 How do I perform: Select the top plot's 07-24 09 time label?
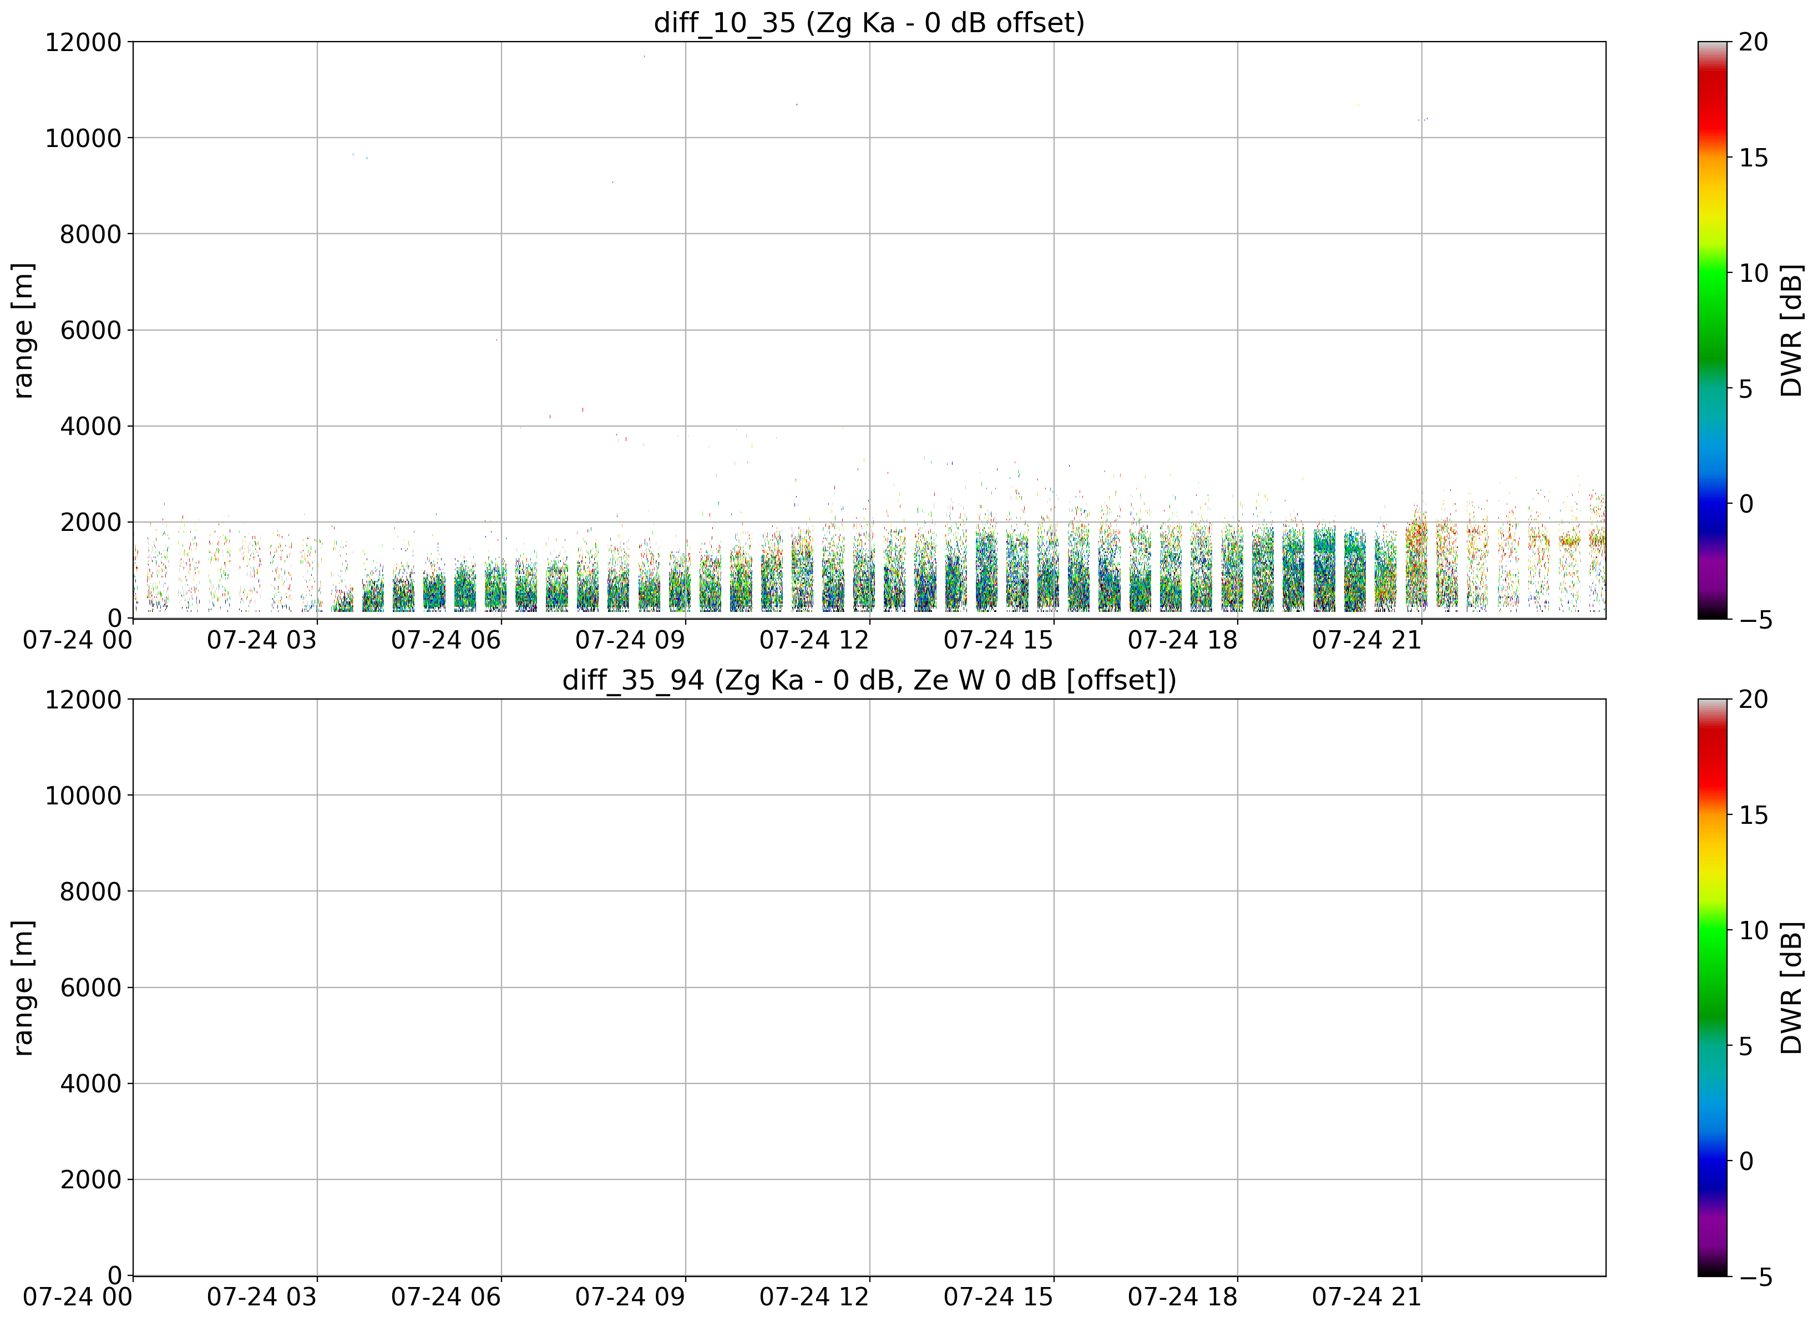click(x=630, y=641)
